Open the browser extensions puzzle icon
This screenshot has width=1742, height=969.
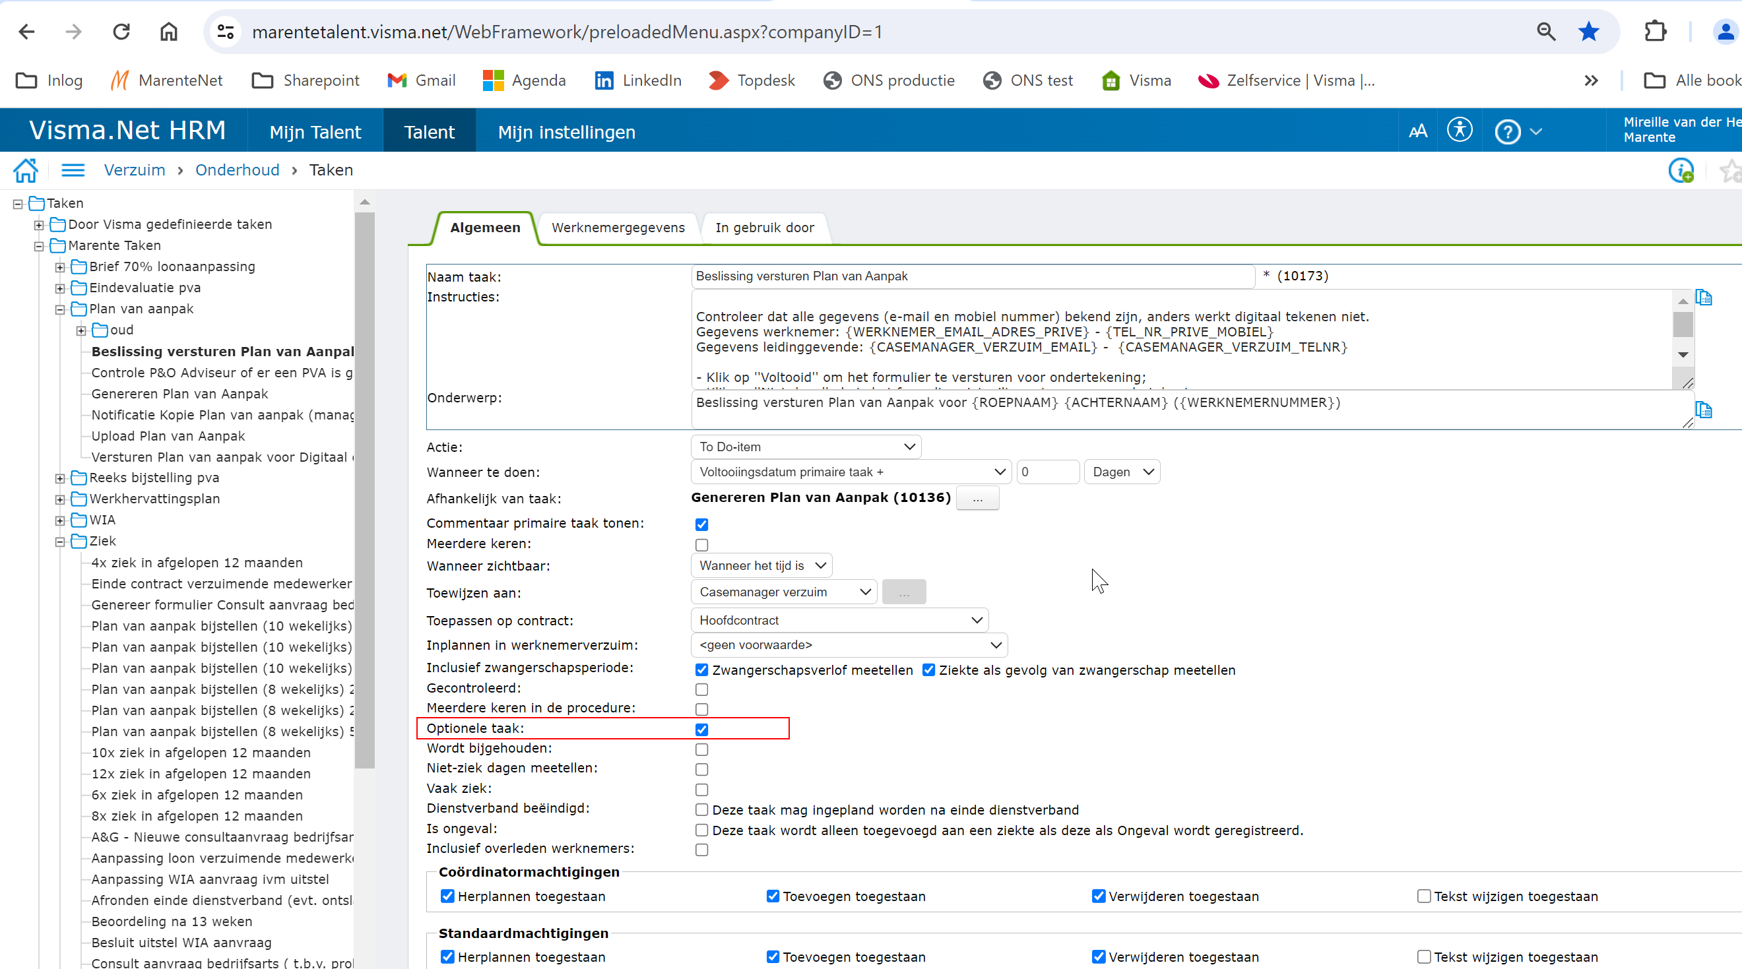(1655, 32)
